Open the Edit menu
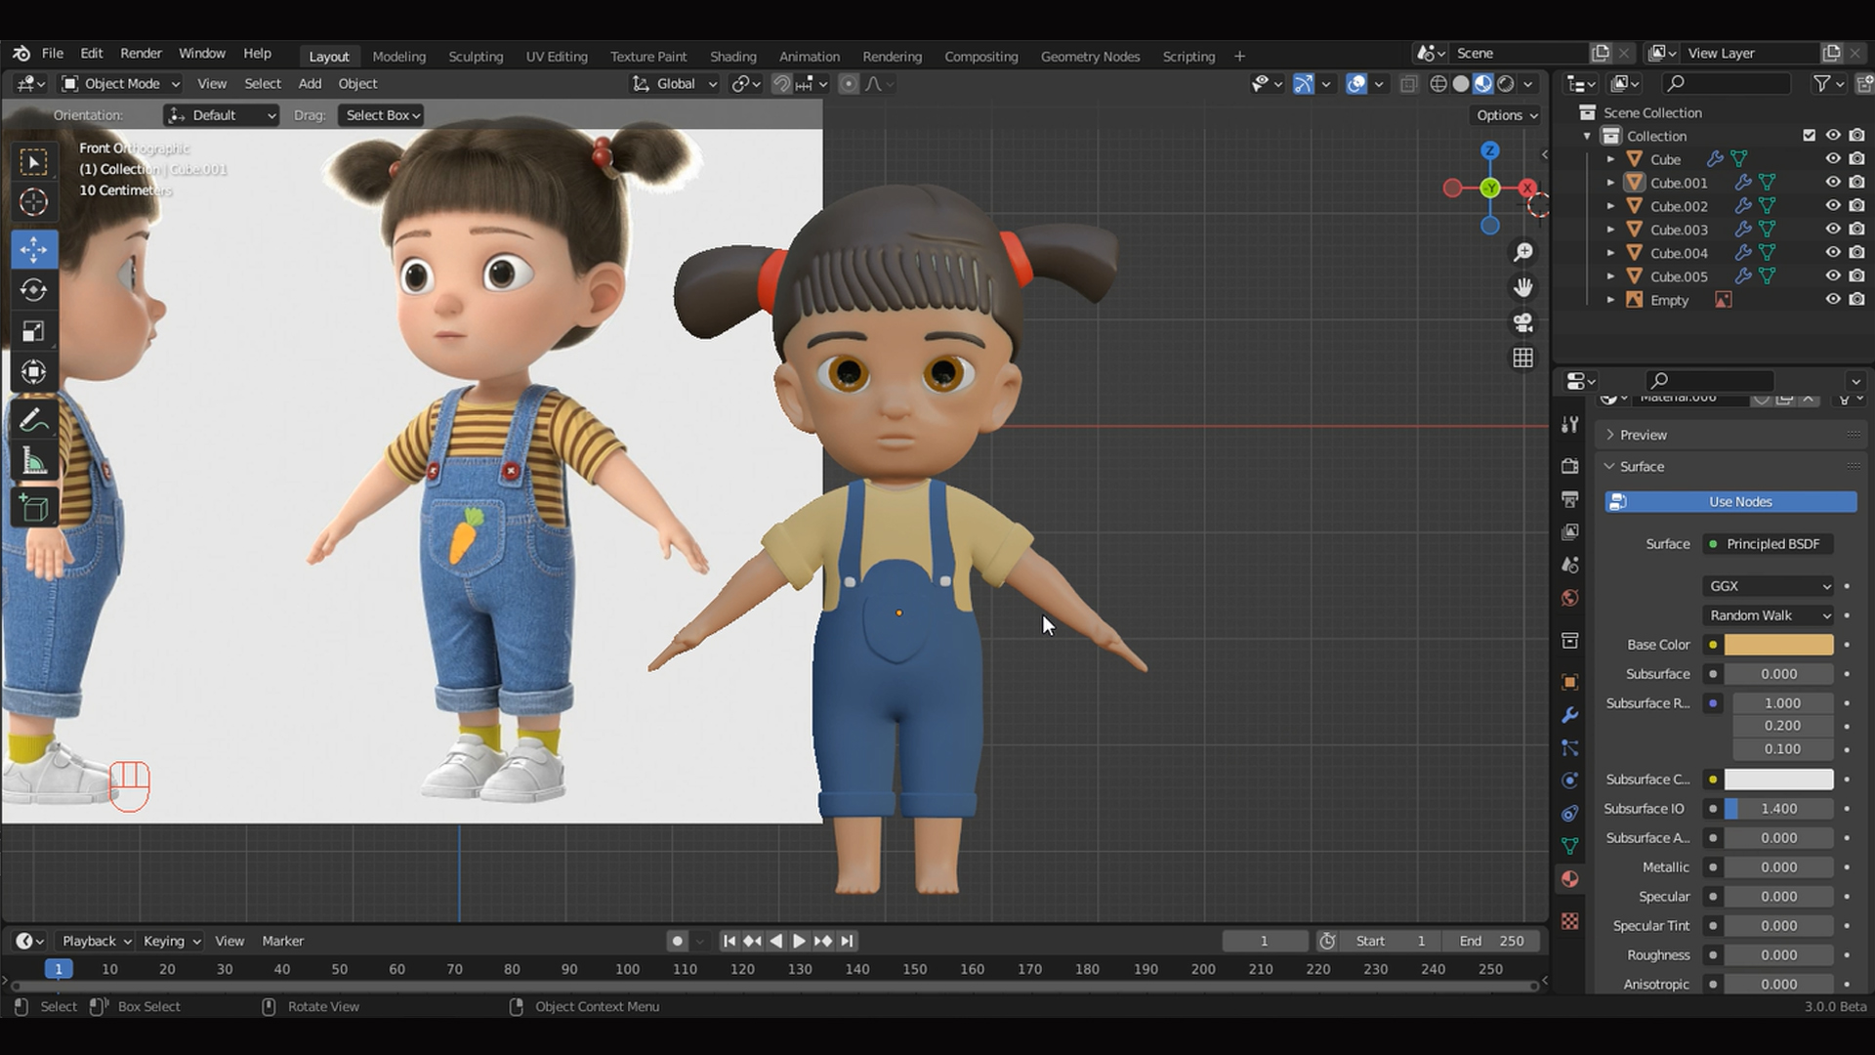The image size is (1875, 1055). pyautogui.click(x=91, y=53)
